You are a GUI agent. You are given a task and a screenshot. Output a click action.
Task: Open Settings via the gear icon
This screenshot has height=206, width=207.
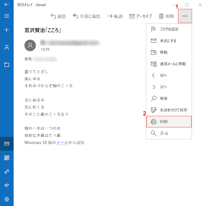(7, 199)
